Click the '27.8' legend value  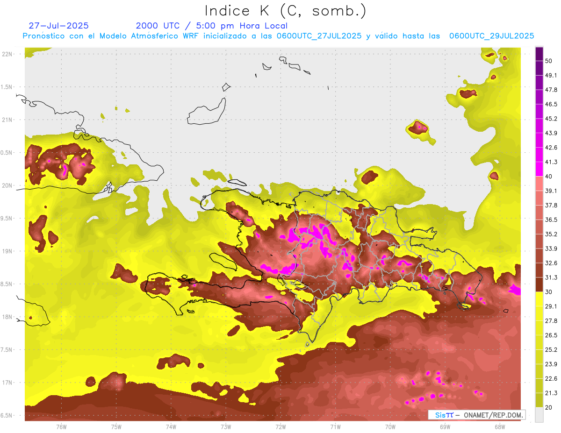pyautogui.click(x=551, y=321)
